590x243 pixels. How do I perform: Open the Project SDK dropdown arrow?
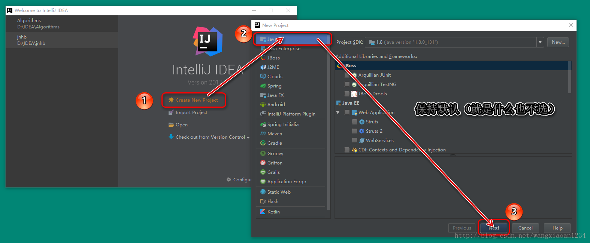click(540, 42)
